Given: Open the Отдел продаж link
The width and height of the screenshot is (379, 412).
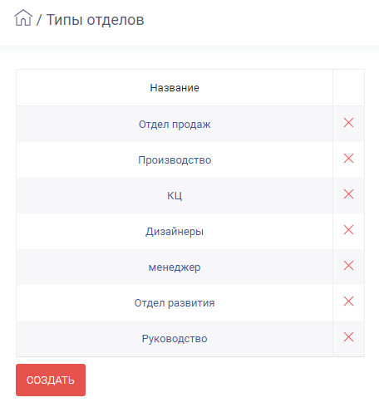Looking at the screenshot, I should point(175,125).
